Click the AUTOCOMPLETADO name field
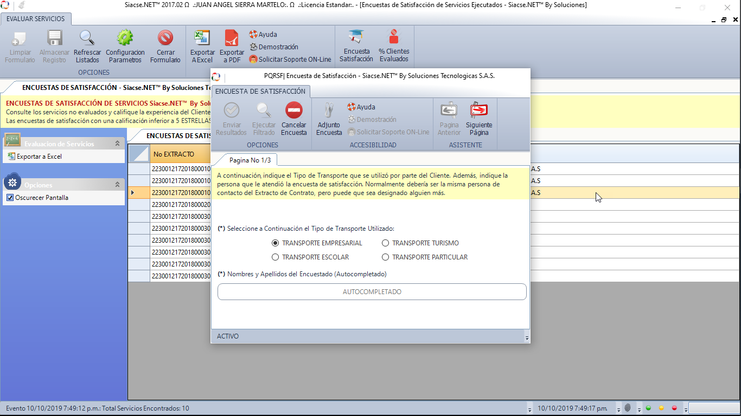 372,292
